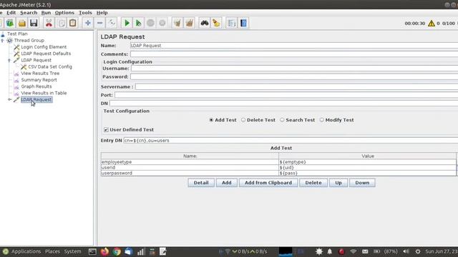Clear results with single broom icon

[177, 23]
